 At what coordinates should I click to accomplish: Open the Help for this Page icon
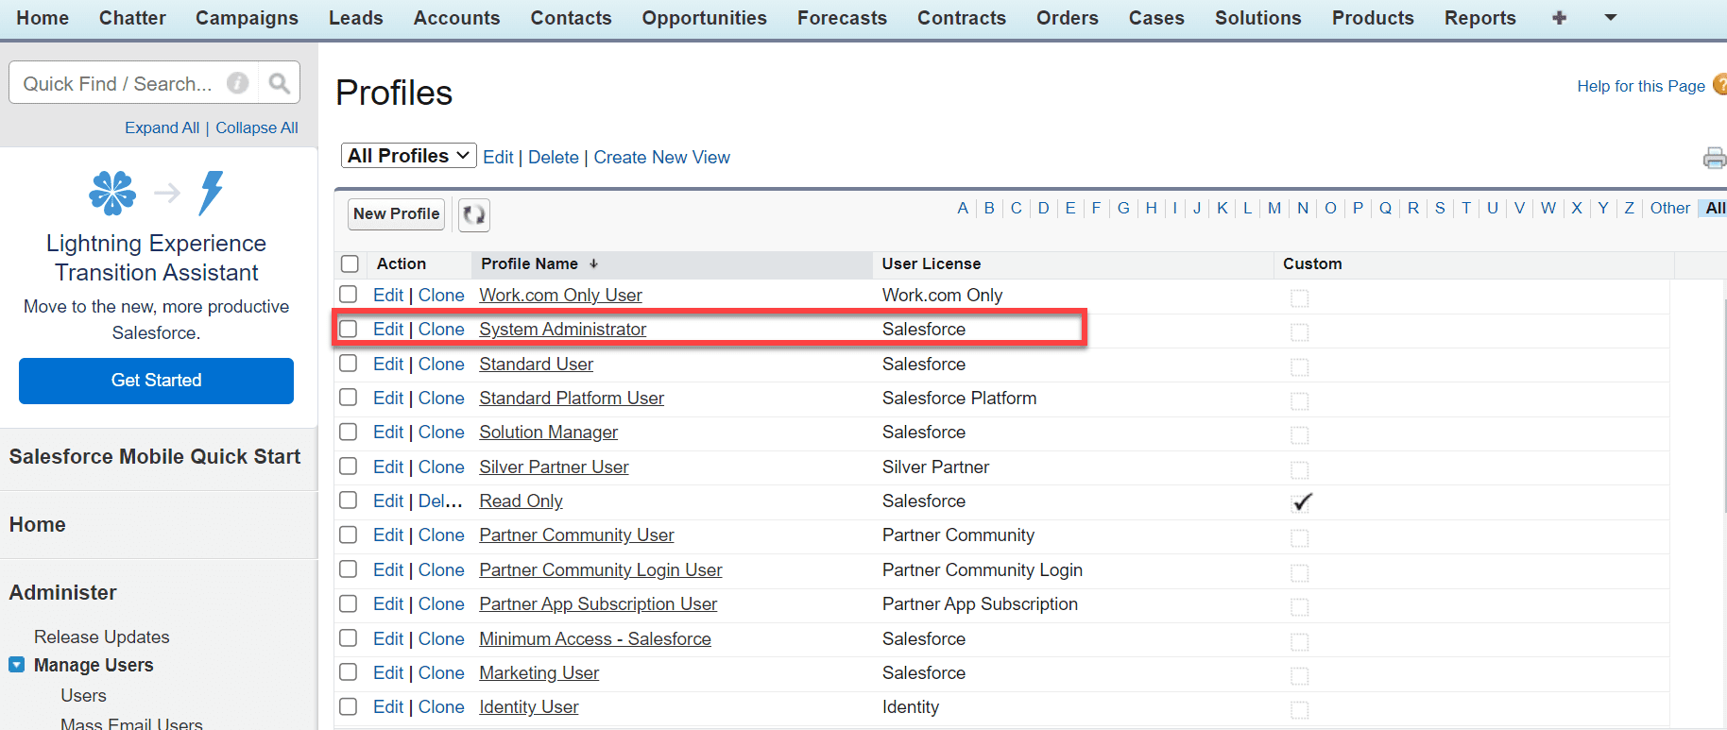pos(1719,85)
